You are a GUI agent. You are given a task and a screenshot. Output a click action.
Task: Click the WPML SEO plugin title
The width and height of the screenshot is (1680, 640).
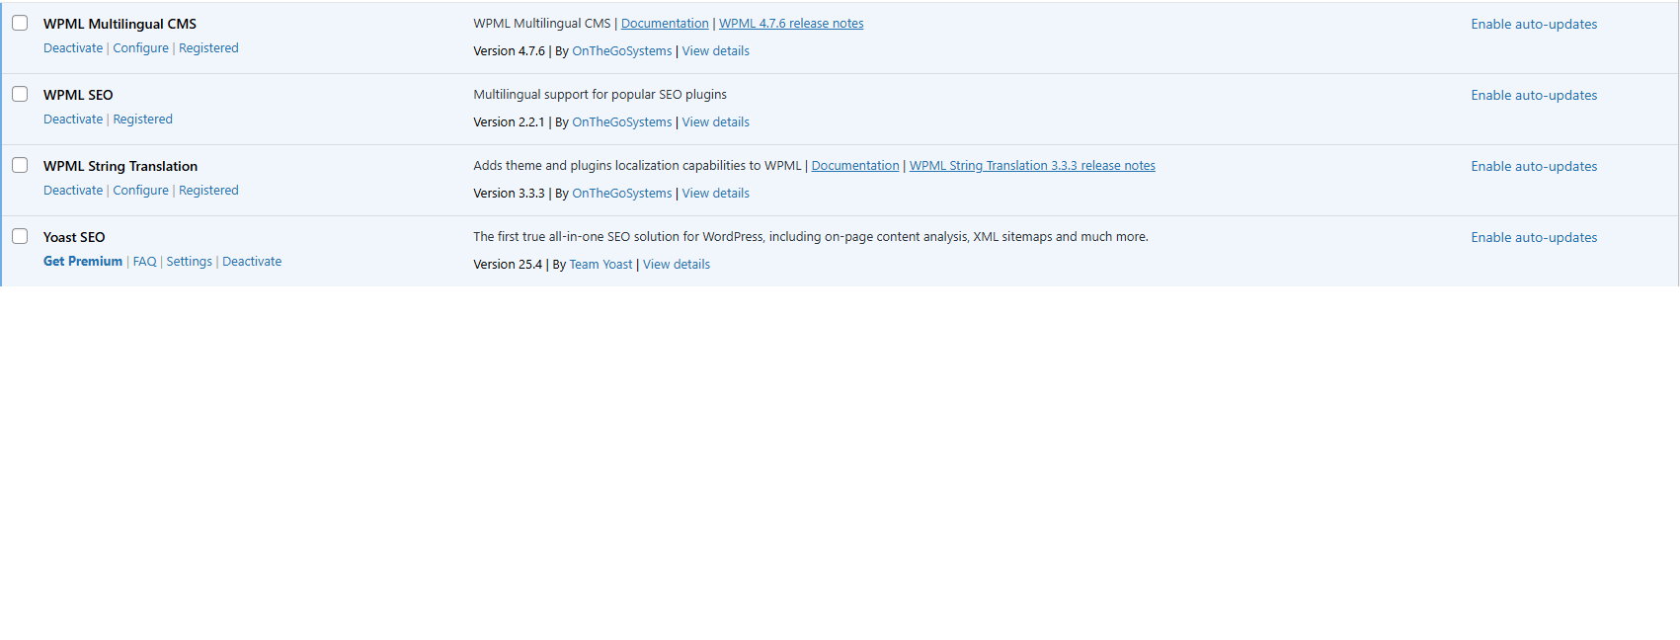click(x=78, y=95)
